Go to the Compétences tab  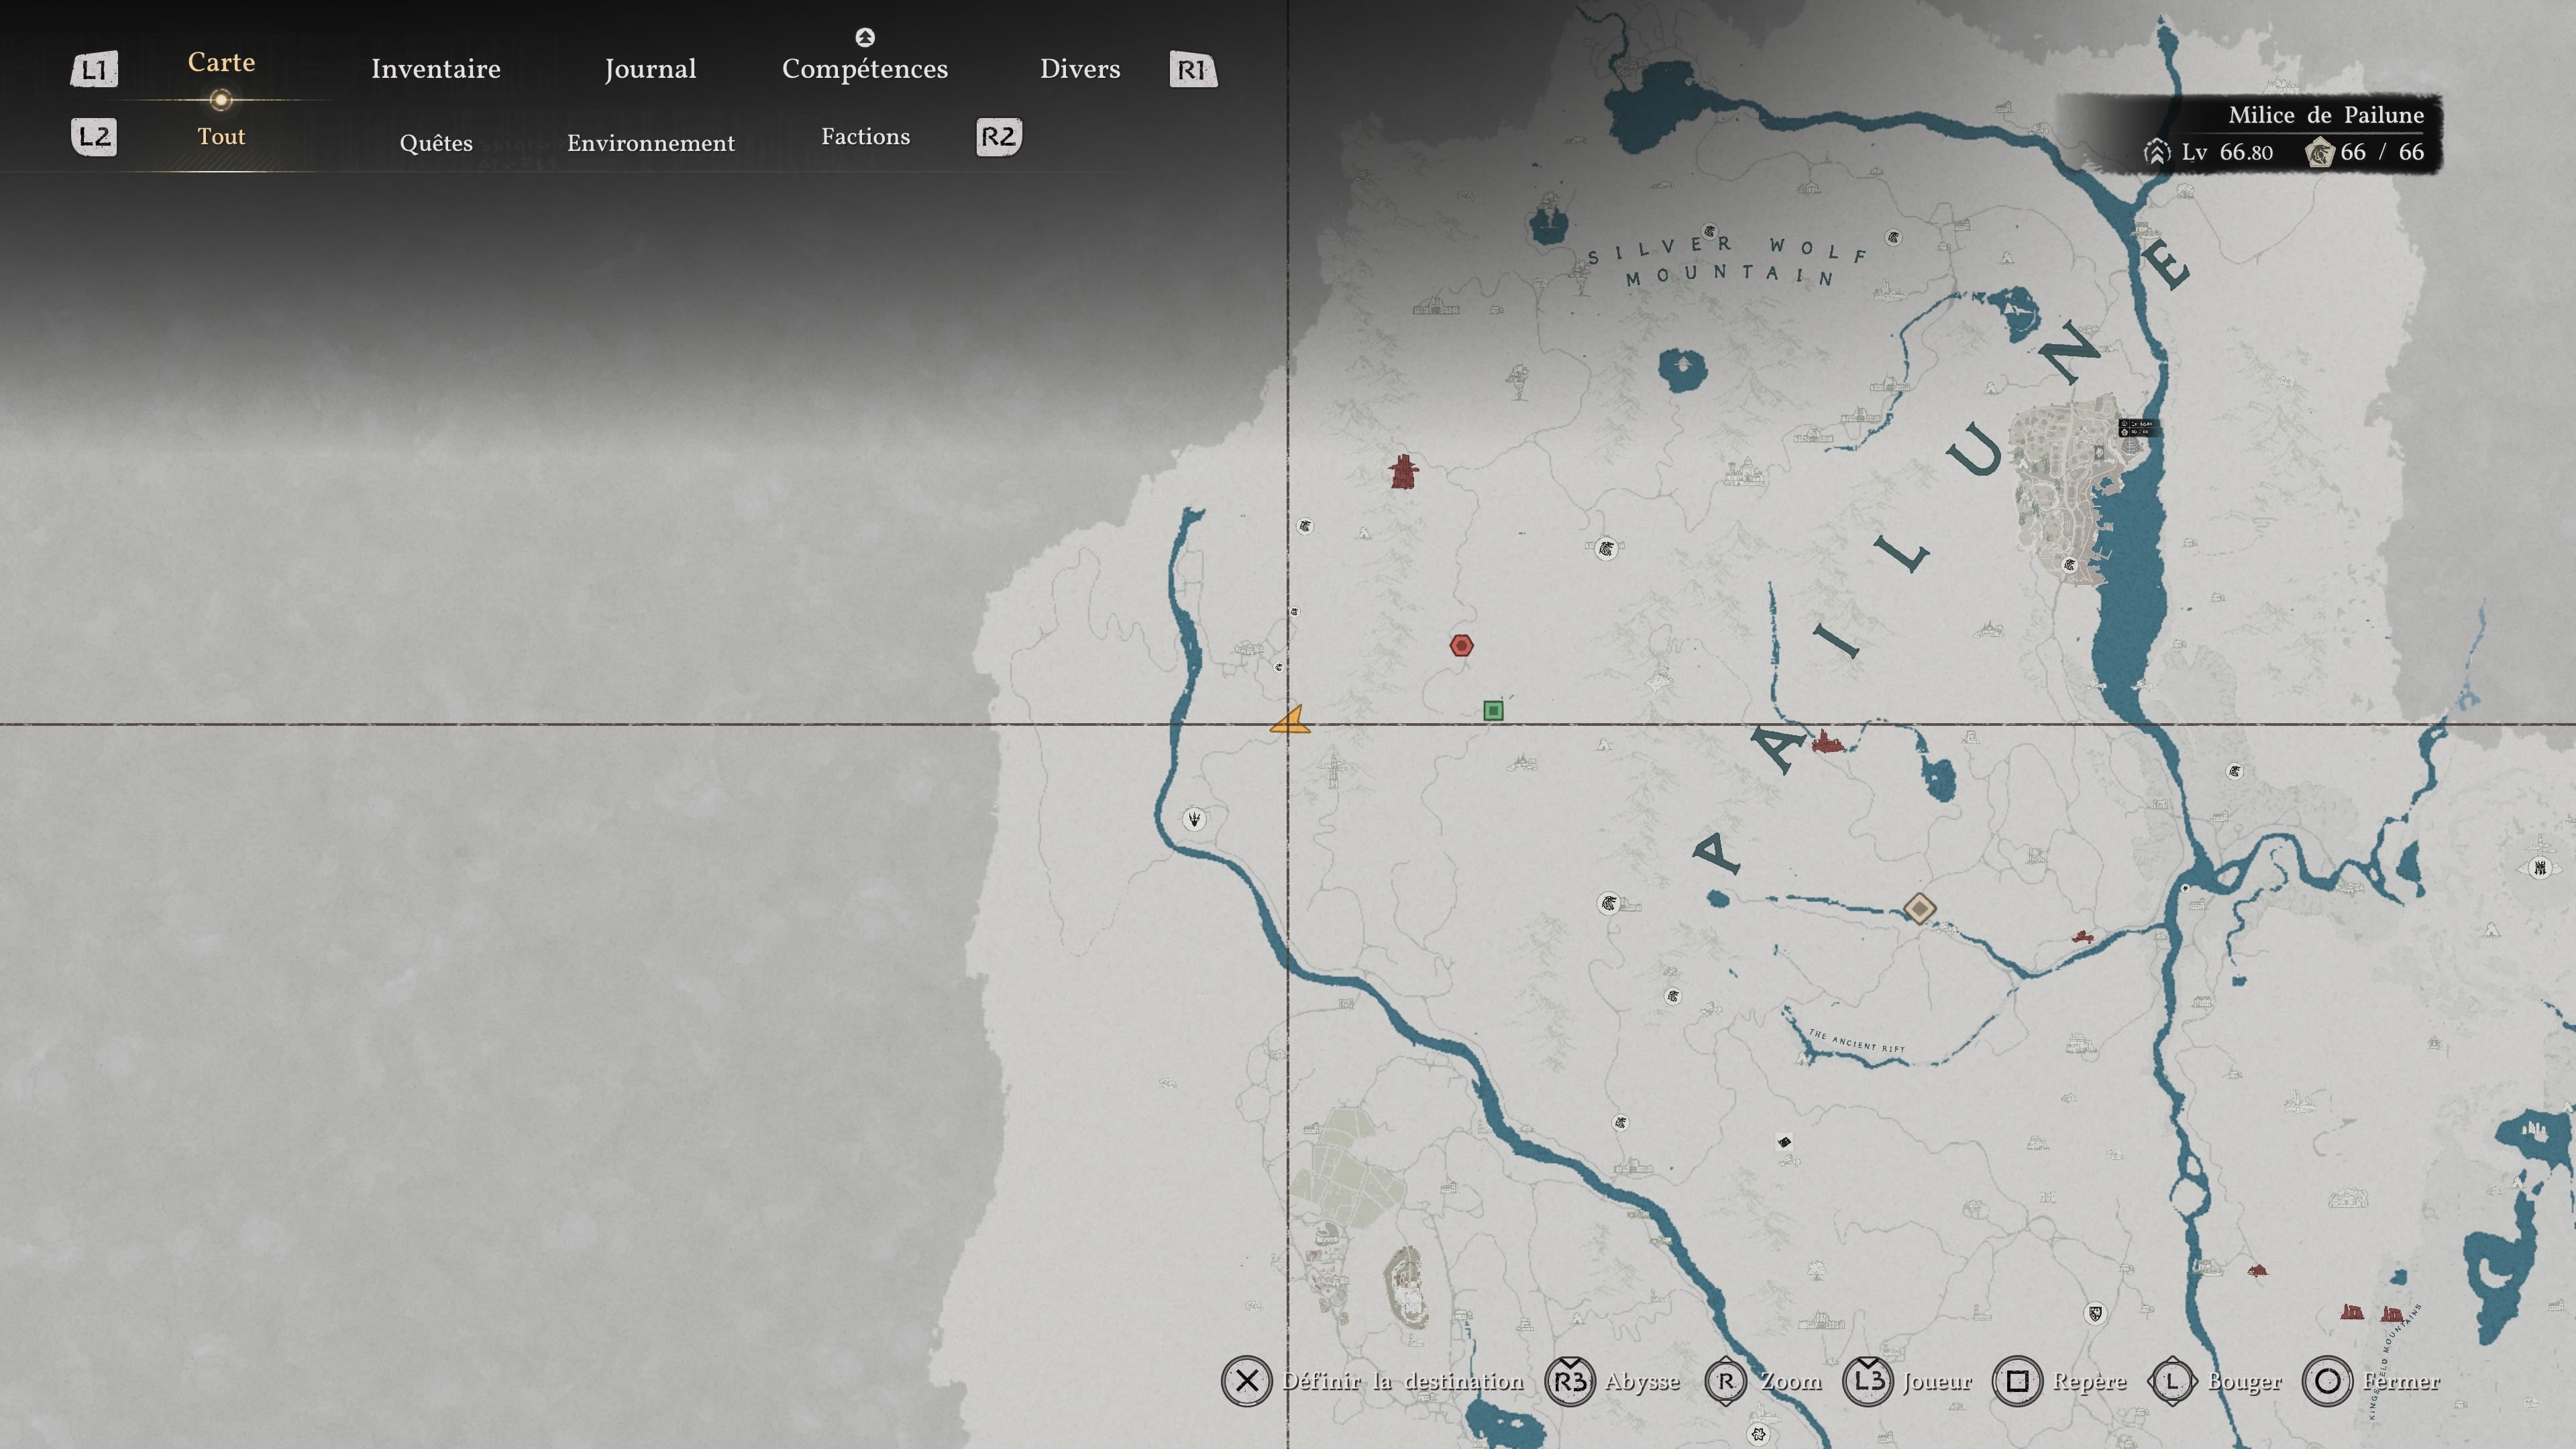tap(865, 69)
